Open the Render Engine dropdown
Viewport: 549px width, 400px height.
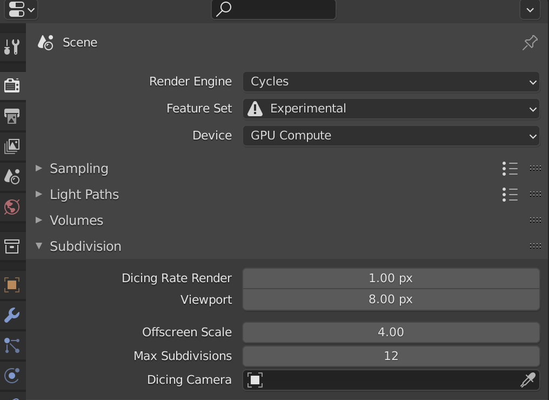point(391,82)
